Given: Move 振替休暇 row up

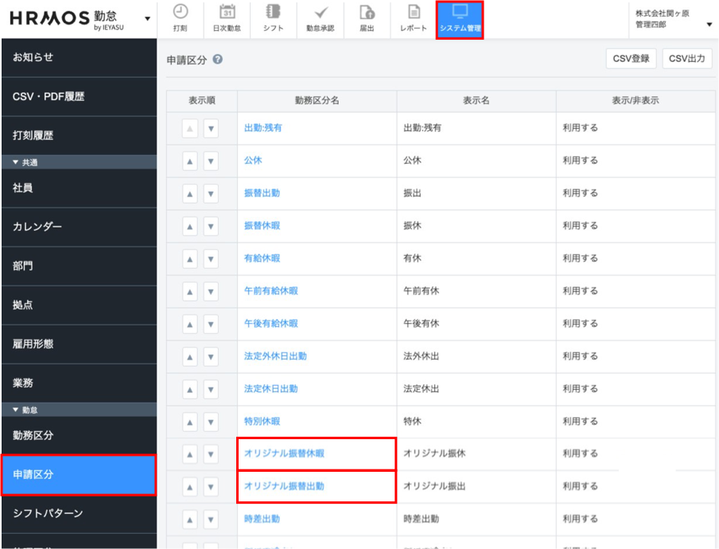Looking at the screenshot, I should coord(190,227).
